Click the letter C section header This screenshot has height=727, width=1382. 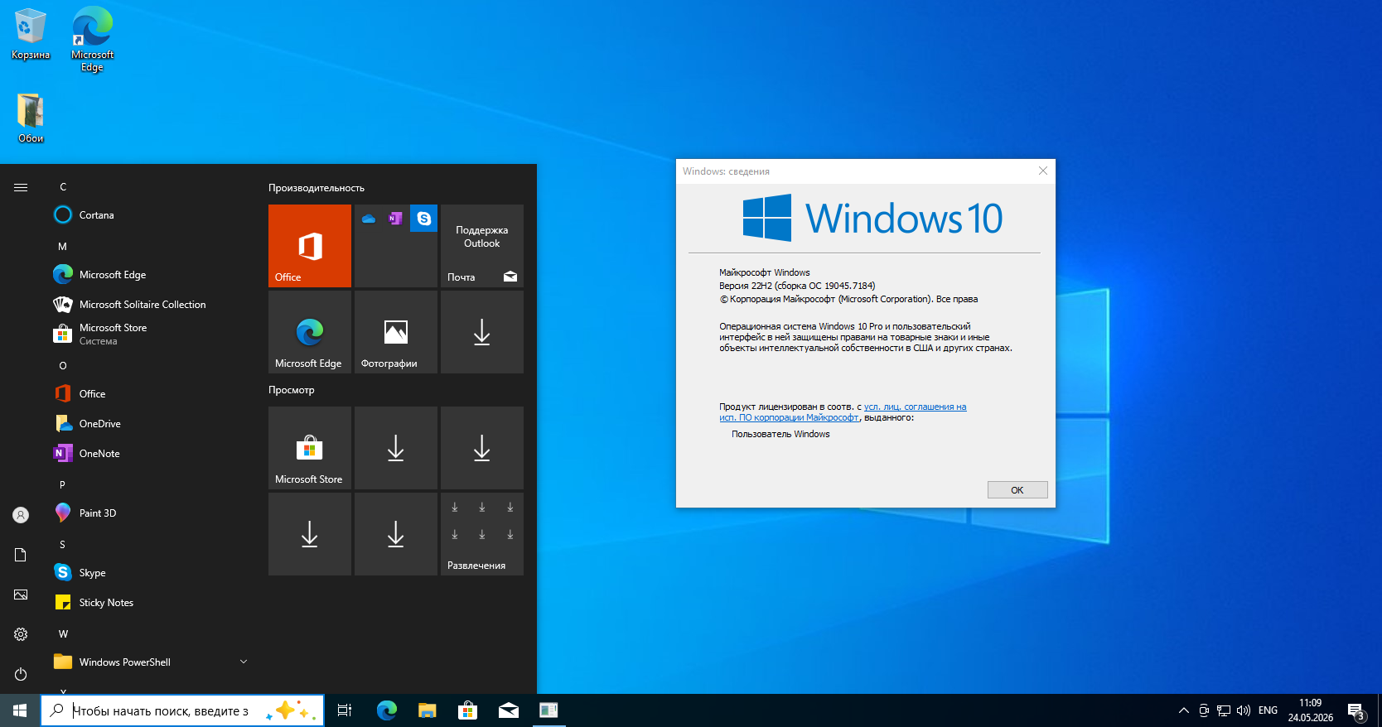[x=63, y=187]
